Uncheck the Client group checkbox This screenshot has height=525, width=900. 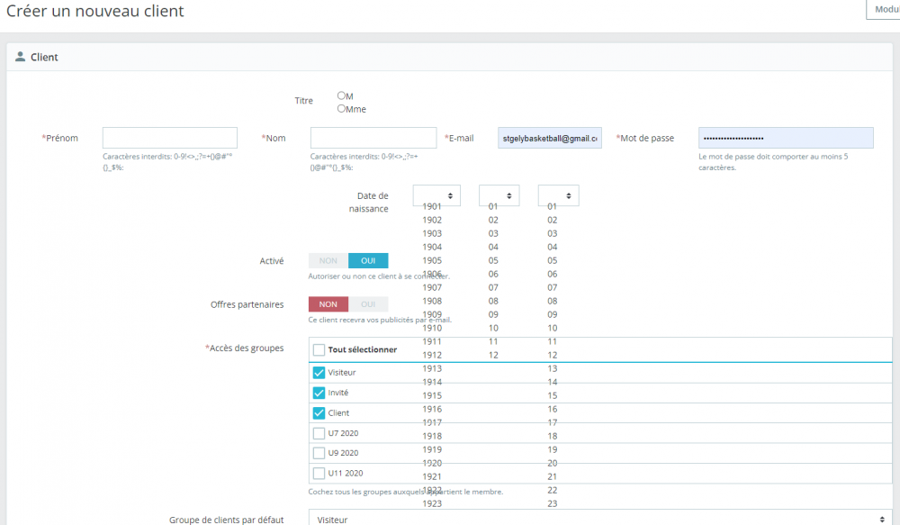(319, 413)
